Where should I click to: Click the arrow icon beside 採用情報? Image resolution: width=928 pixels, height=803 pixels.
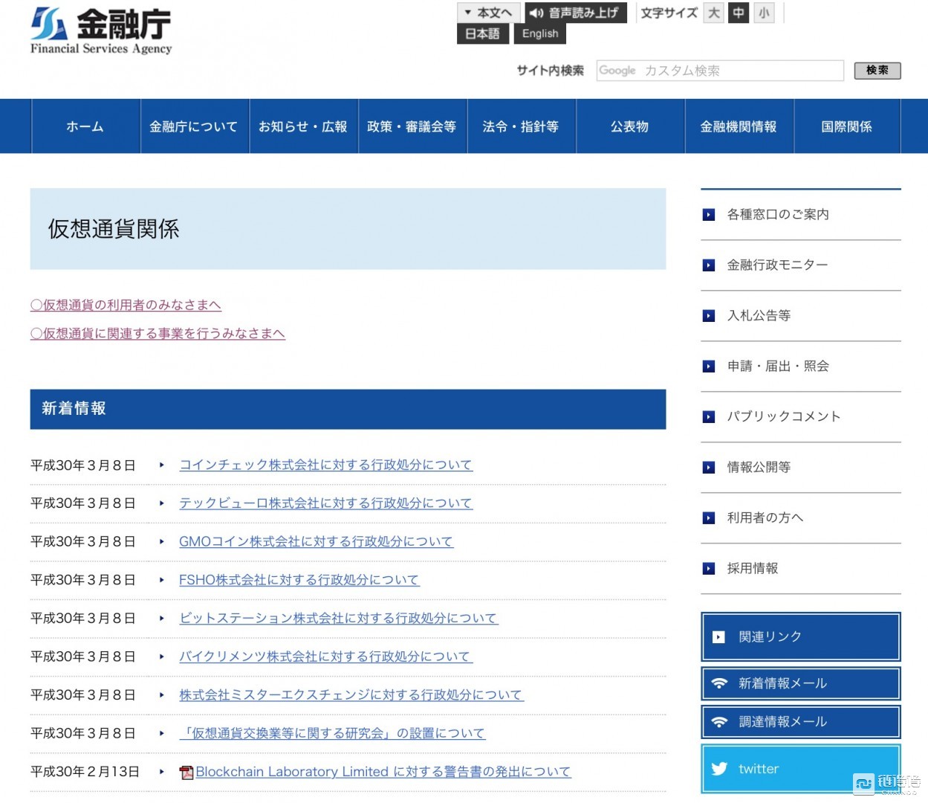[x=707, y=568]
